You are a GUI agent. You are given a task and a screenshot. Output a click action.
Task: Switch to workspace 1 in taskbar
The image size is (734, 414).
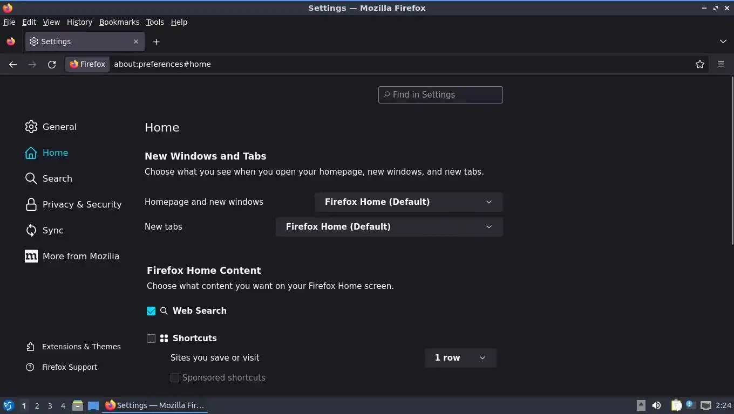[24, 406]
